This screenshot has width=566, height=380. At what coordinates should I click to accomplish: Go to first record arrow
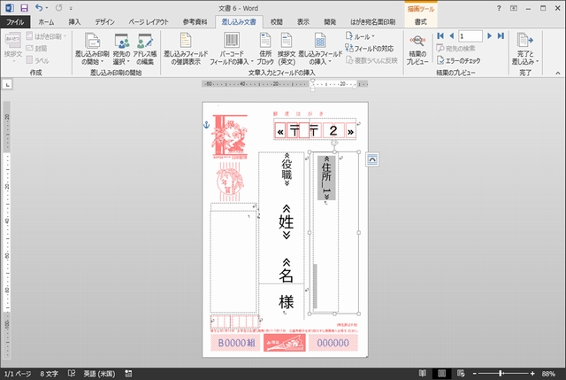pos(440,35)
